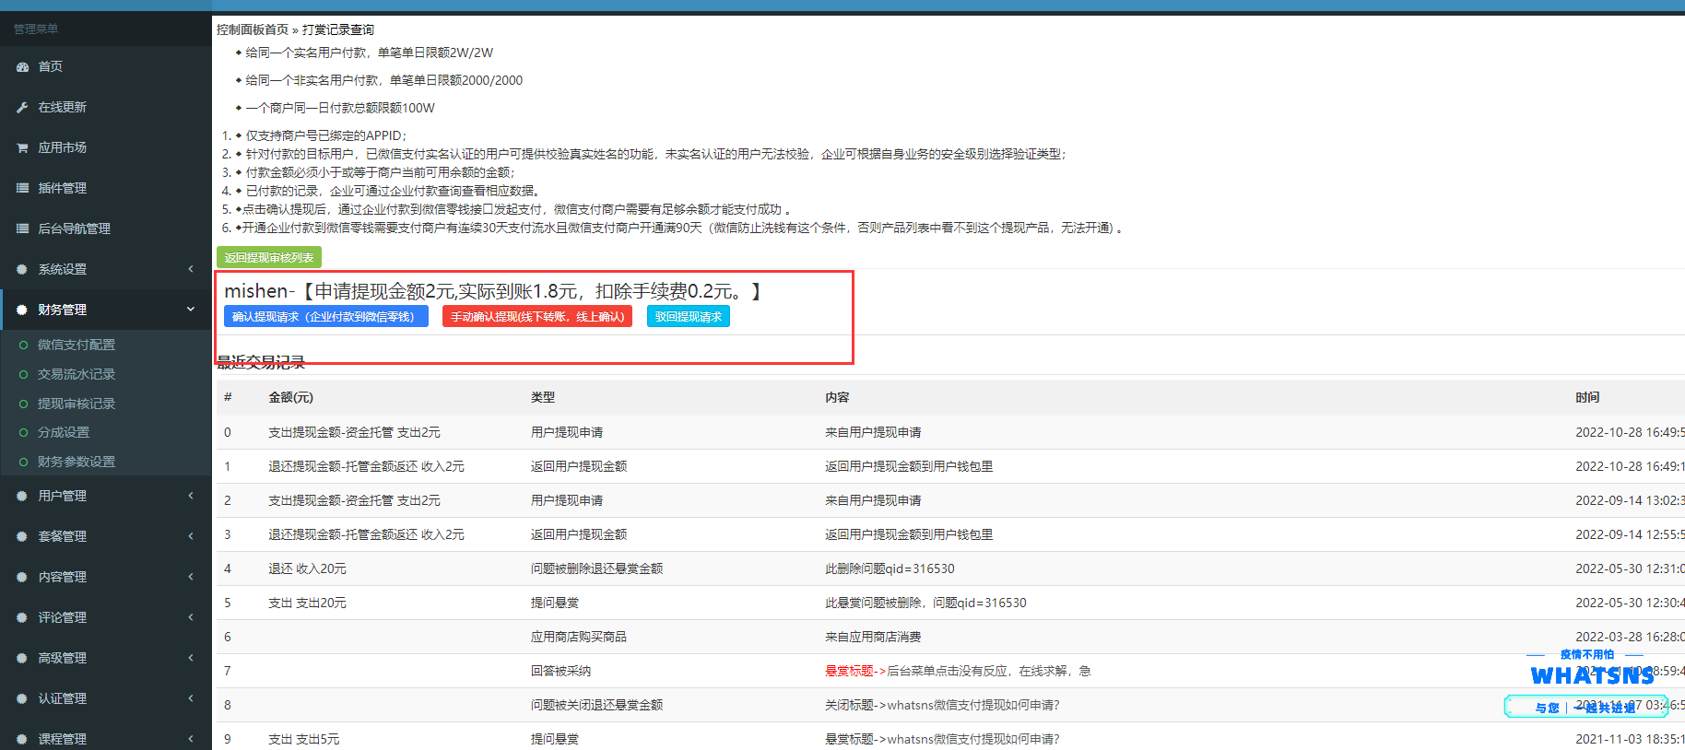
Task: Expand the 高级管理 menu chevron
Action: 191,658
